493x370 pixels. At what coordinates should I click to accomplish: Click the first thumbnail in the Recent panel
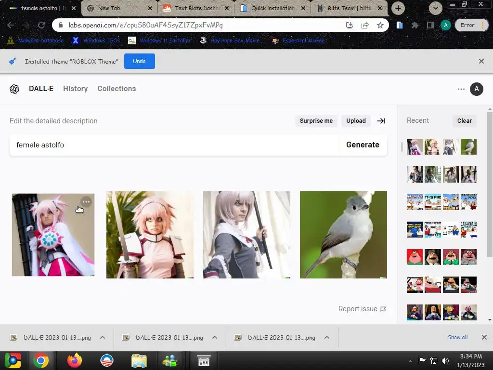tap(415, 146)
